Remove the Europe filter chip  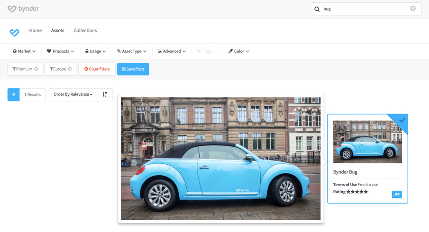[70, 69]
